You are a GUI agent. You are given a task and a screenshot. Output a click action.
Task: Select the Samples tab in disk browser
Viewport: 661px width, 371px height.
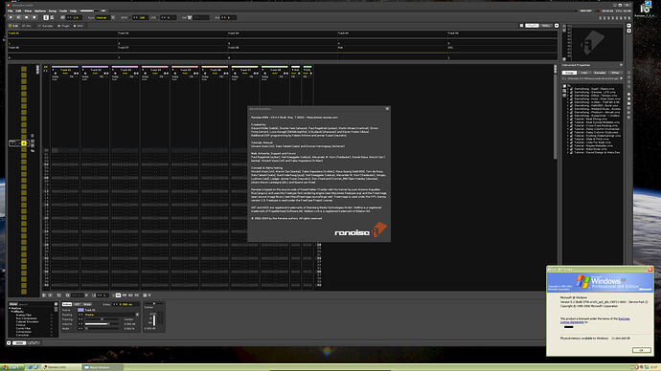600,73
